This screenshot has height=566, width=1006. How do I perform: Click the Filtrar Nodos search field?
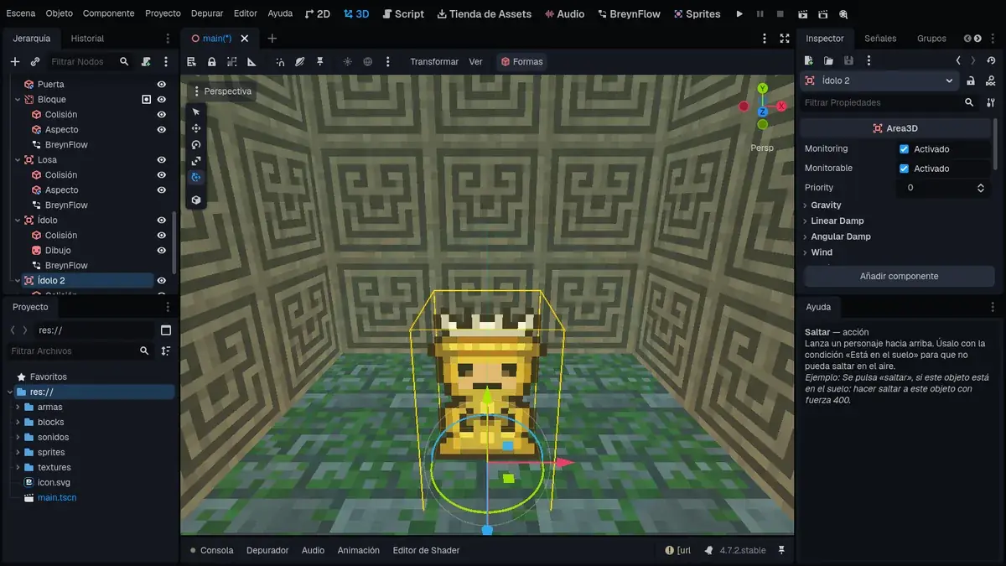click(90, 62)
